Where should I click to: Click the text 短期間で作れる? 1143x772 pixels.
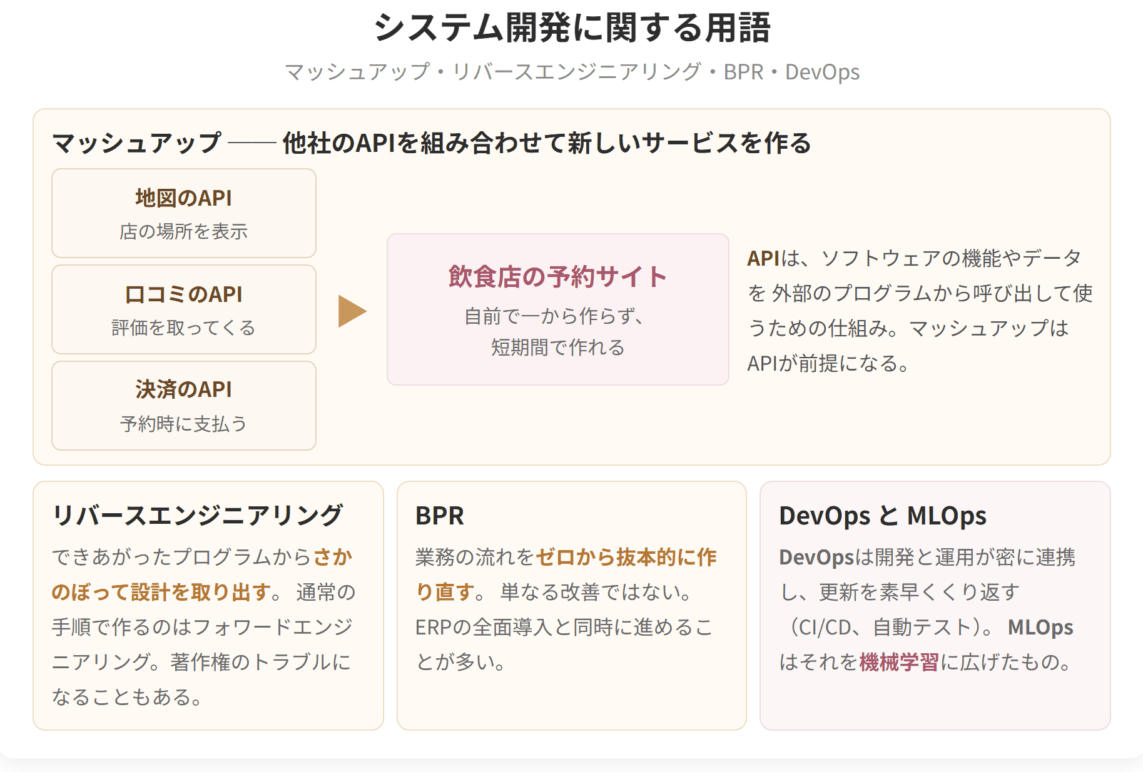(x=557, y=347)
